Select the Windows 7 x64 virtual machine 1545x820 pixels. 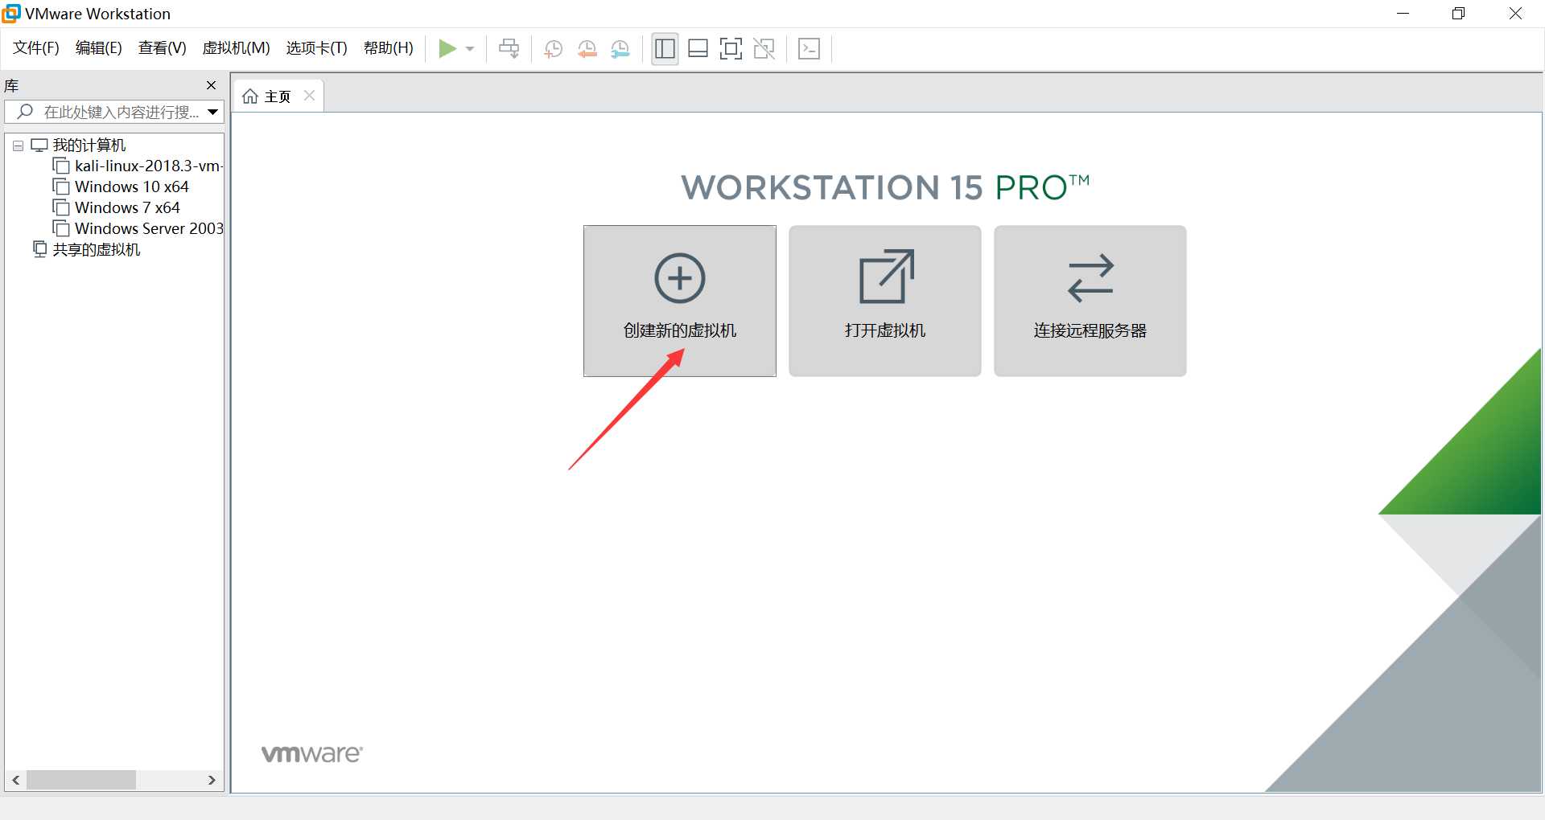pos(127,208)
